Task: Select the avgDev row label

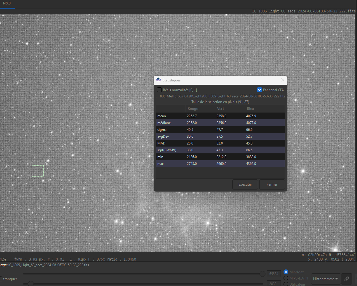Action: (x=163, y=136)
